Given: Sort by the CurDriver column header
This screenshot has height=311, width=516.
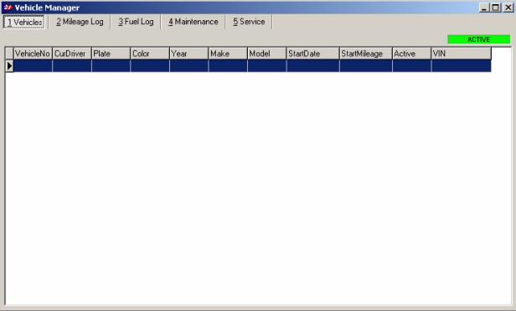Looking at the screenshot, I should point(72,54).
